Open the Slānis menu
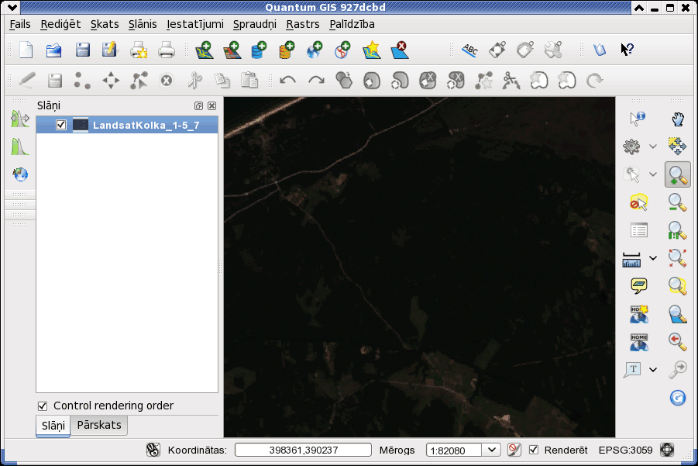 (x=143, y=25)
